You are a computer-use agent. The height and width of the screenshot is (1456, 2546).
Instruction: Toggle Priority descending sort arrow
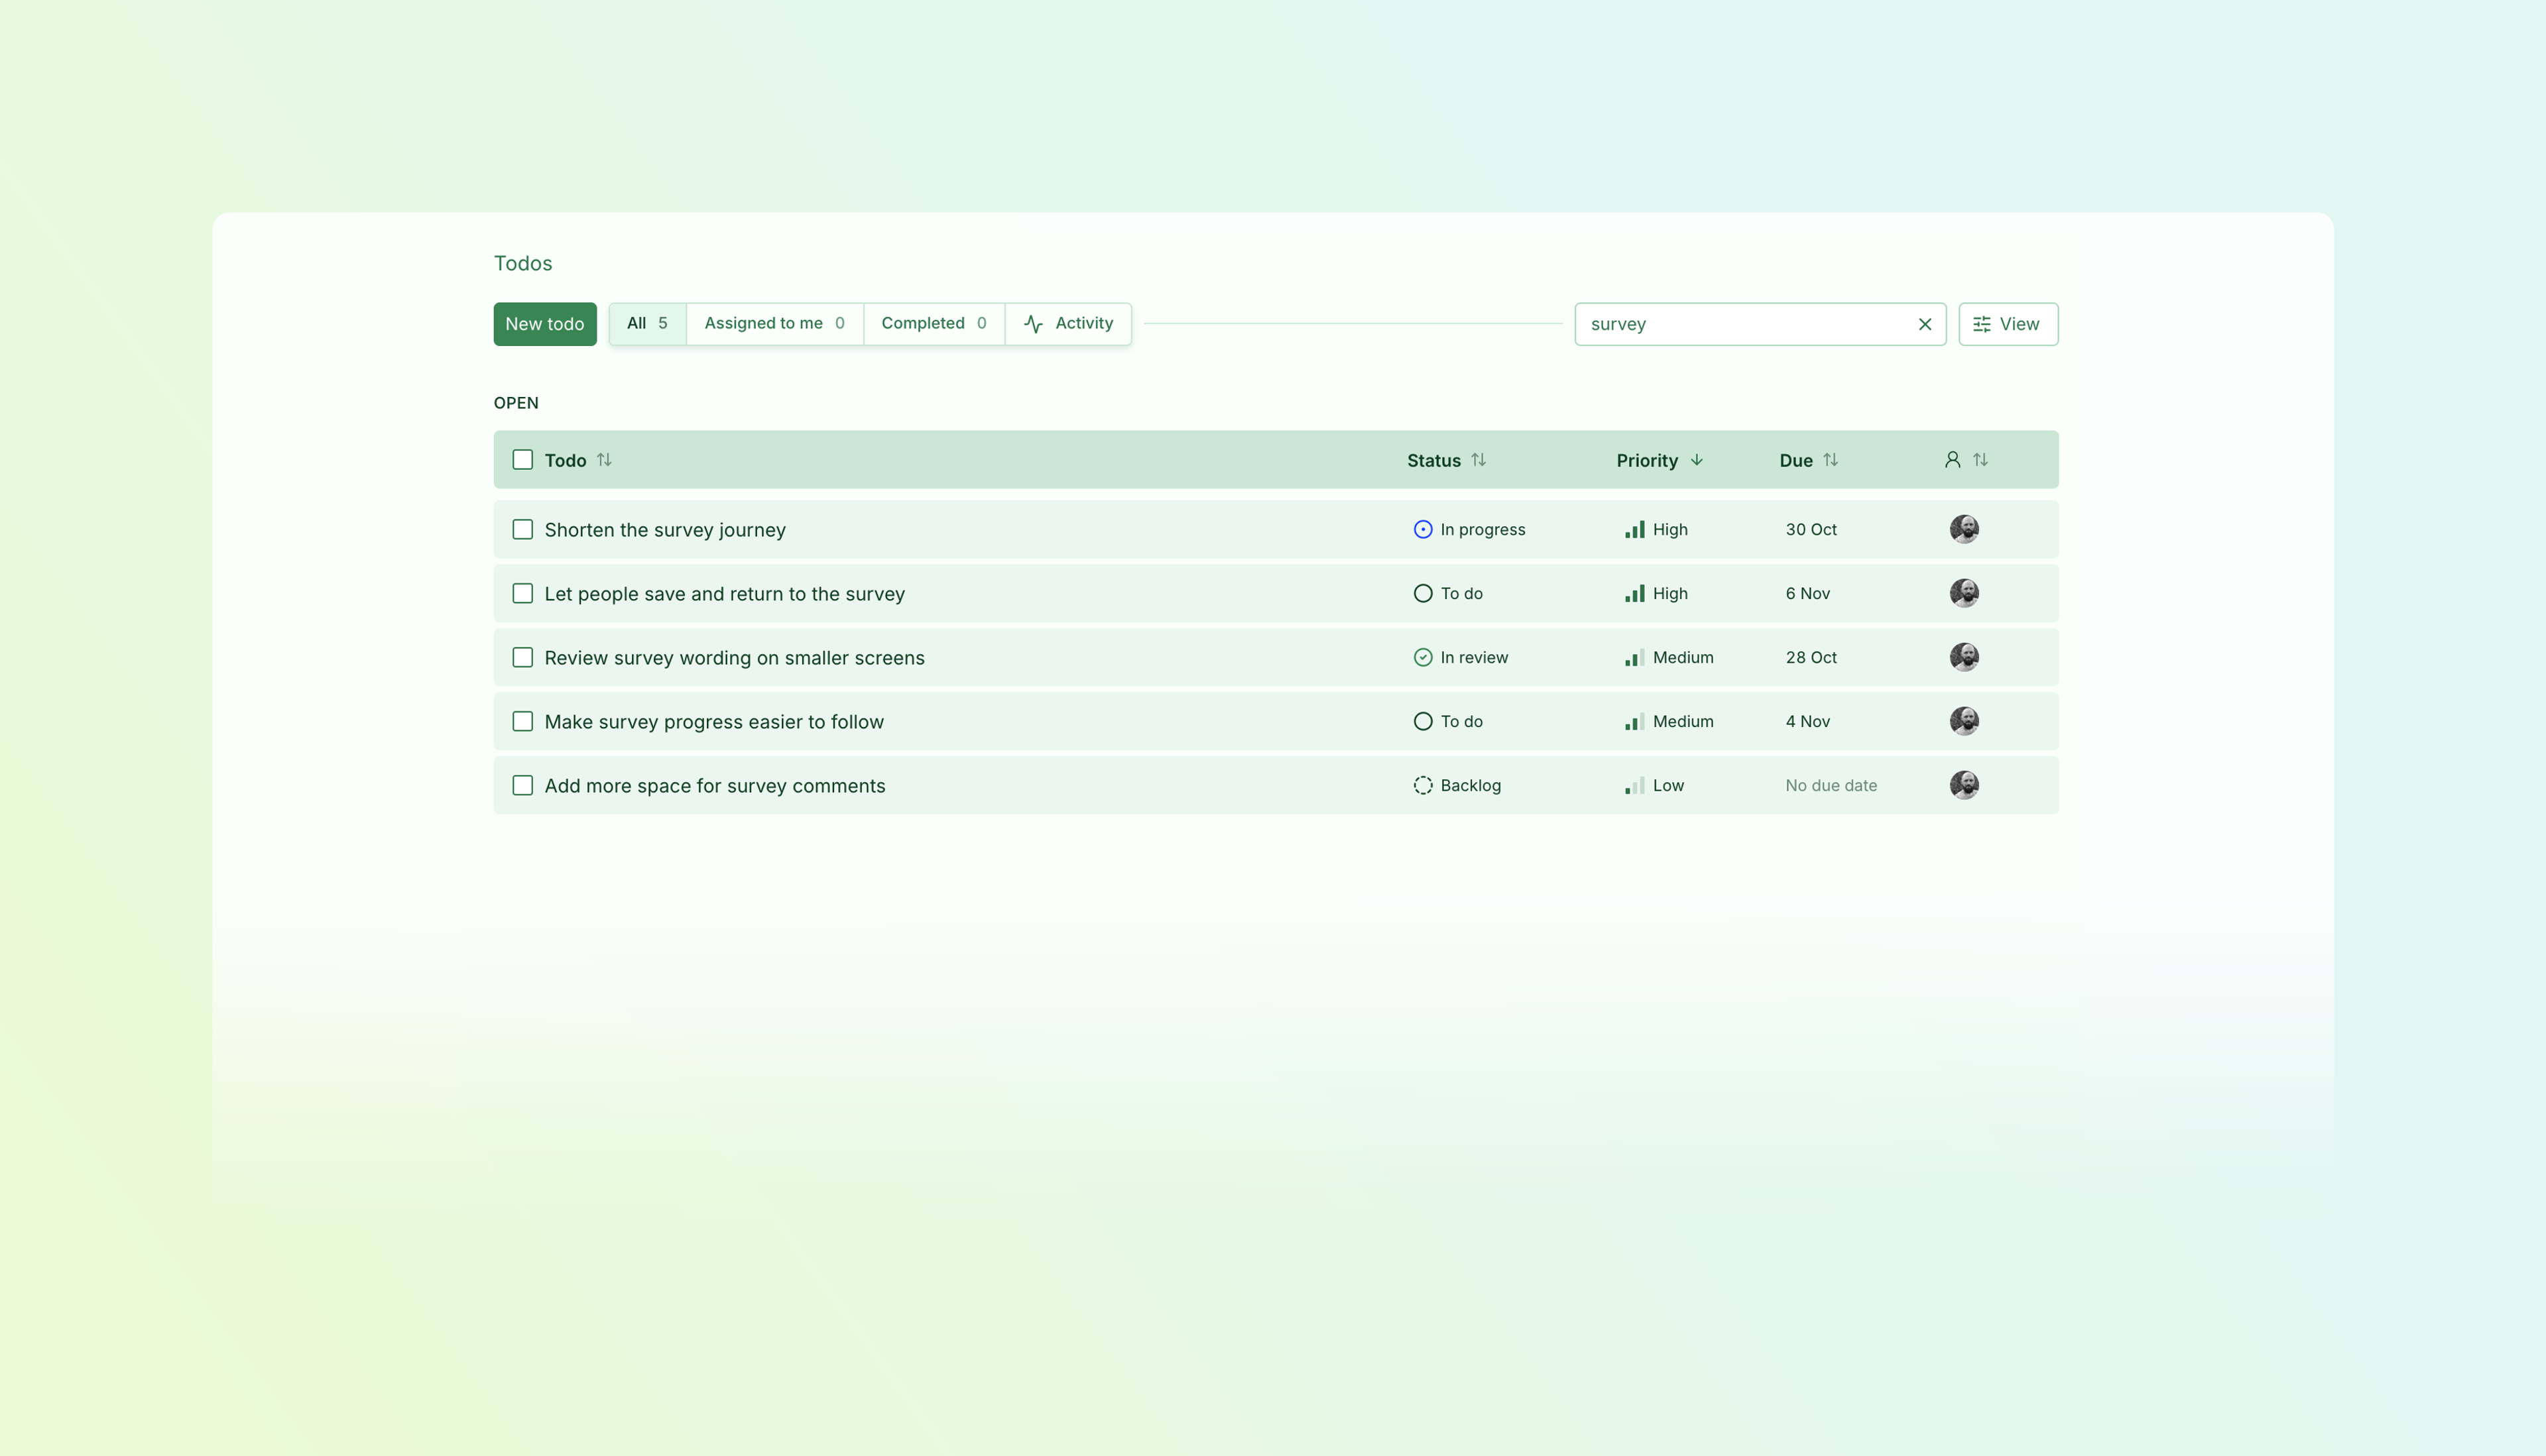1697,460
